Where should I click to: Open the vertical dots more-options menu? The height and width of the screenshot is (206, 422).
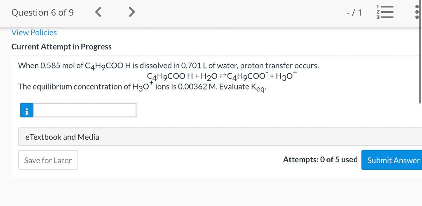click(417, 12)
